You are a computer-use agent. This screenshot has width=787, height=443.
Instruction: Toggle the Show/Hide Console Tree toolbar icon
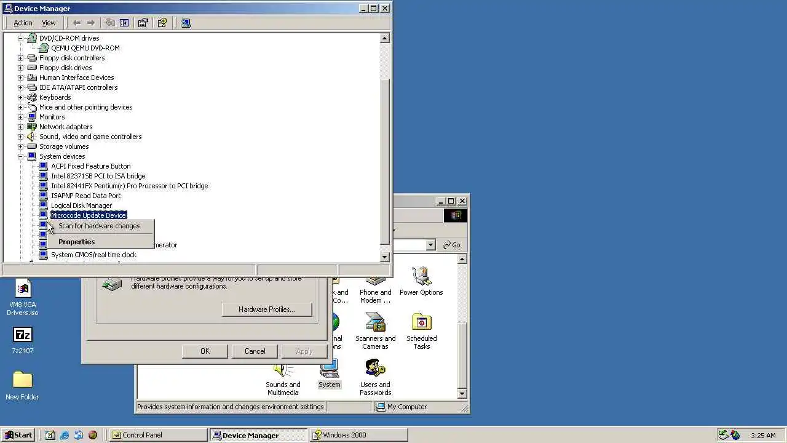[124, 23]
